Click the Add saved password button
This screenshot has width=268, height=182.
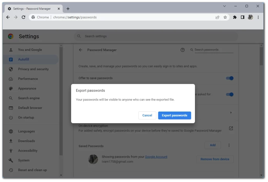(x=213, y=145)
